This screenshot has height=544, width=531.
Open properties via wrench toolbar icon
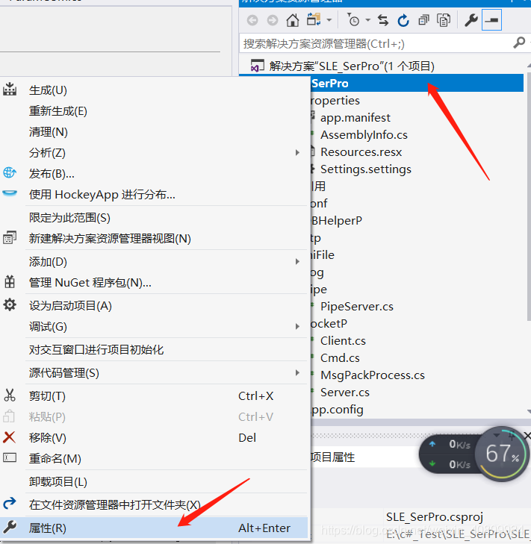[471, 20]
